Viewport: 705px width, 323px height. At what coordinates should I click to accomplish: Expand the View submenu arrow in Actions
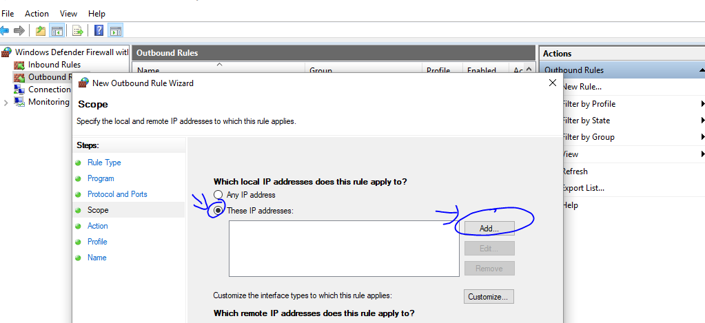tap(702, 154)
